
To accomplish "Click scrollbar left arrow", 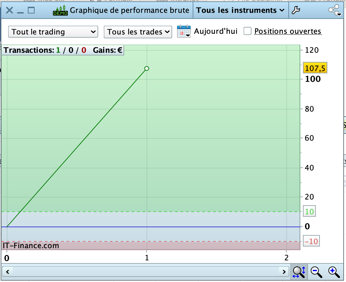I will [7, 272].
